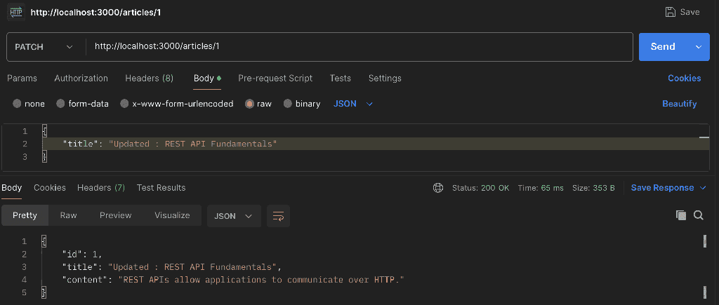The width and height of the screenshot is (719, 305).
Task: Copy response using the copy icon
Action: pyautogui.click(x=681, y=215)
